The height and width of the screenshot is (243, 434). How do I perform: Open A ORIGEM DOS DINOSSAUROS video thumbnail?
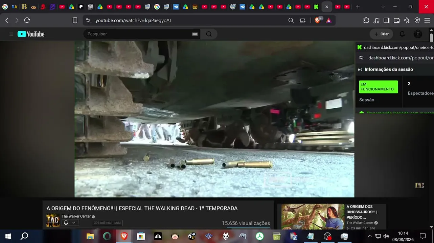pos(313,217)
